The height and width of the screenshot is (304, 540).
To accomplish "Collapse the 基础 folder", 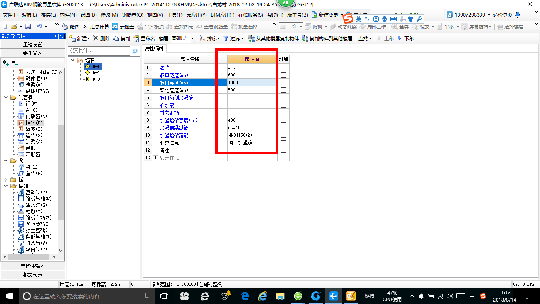I will click(6, 186).
